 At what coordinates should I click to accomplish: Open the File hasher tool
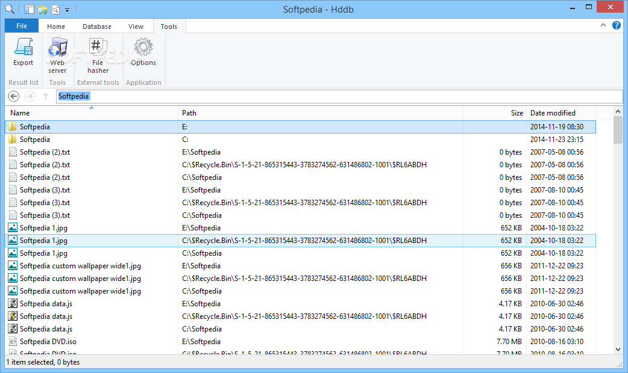(98, 55)
